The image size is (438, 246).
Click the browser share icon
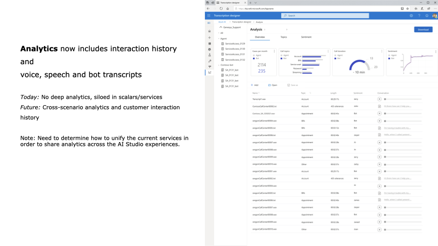click(429, 9)
